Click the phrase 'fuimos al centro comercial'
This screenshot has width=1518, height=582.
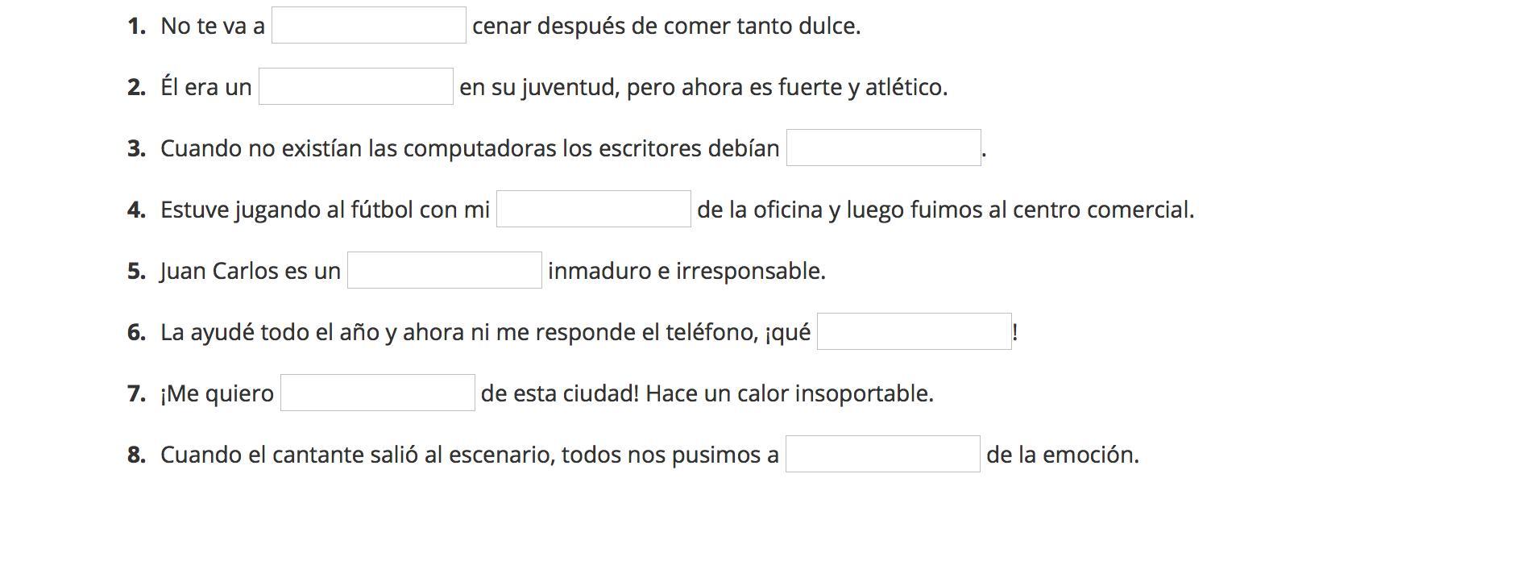coord(1051,210)
